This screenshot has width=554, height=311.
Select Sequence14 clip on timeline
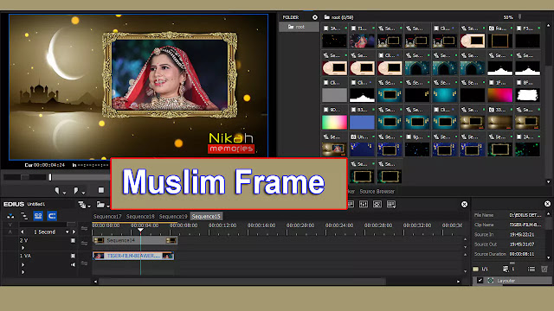[x=135, y=240]
